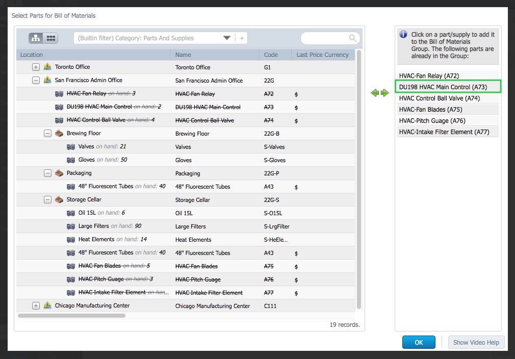This screenshot has width=515, height=359.
Task: Select Large Filters on hand 90 row
Action: (x=186, y=226)
